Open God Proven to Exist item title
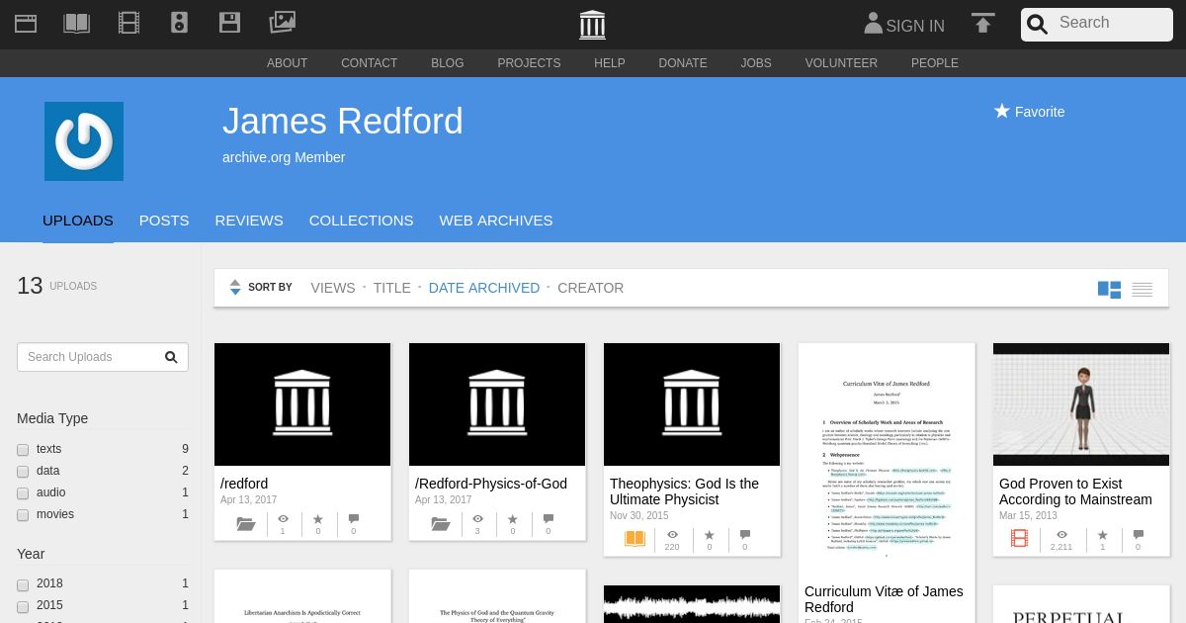 tap(1075, 491)
